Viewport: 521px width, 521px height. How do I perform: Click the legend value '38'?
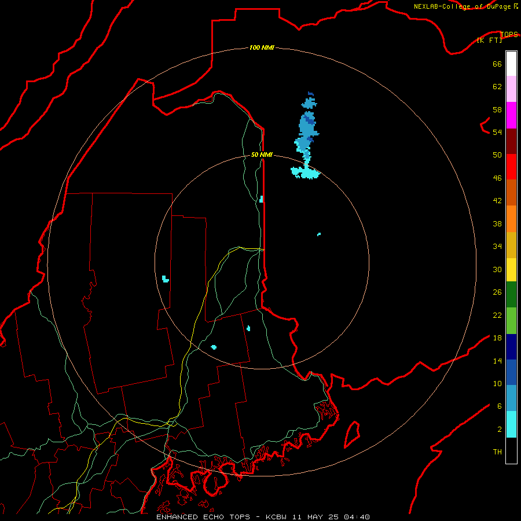(x=497, y=223)
